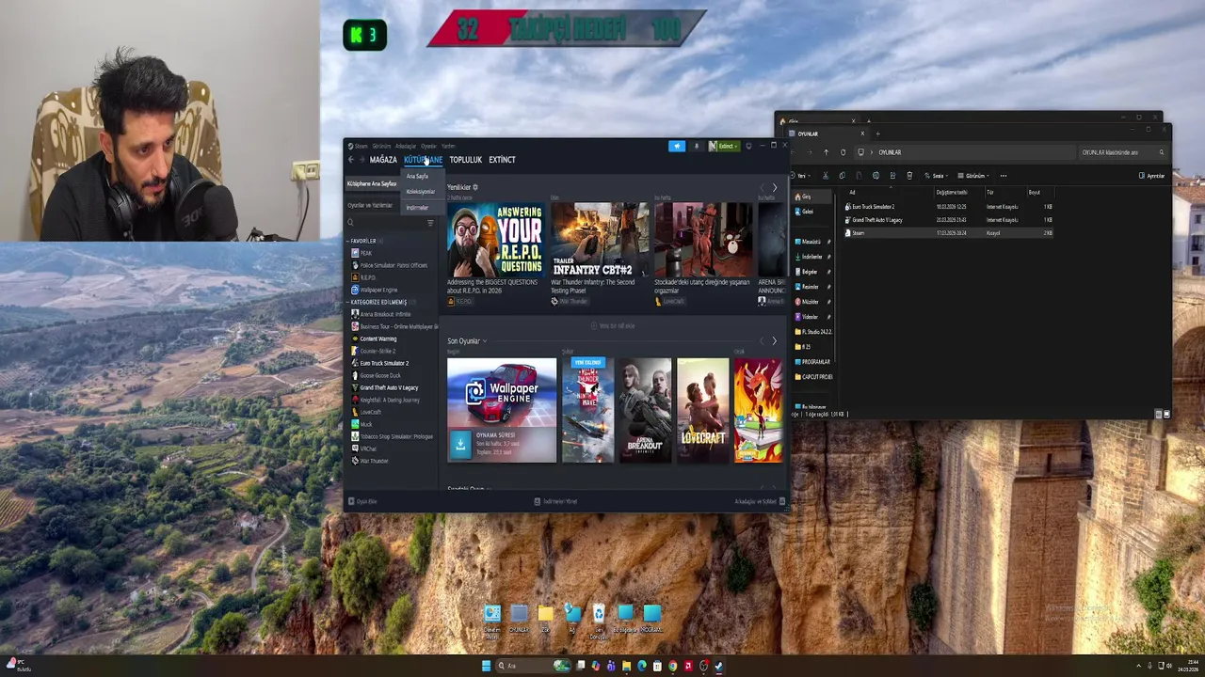Click Windows Start button on taskbar
Image resolution: width=1205 pixels, height=677 pixels.
tap(486, 666)
